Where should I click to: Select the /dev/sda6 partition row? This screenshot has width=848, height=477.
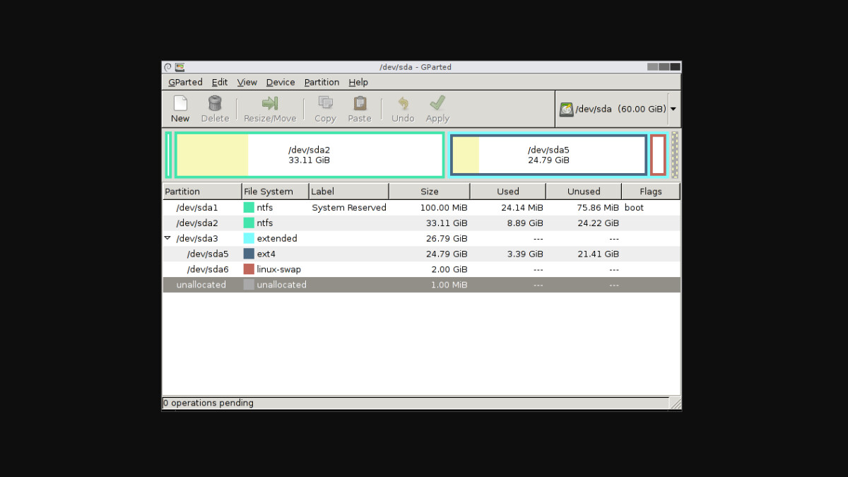(x=421, y=269)
